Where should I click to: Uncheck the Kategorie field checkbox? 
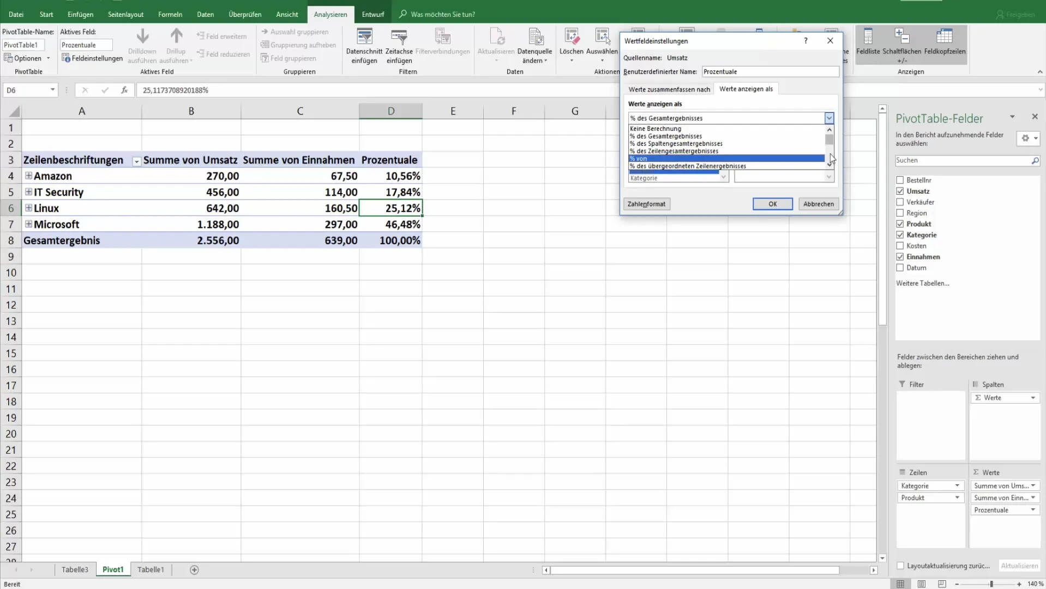click(900, 235)
